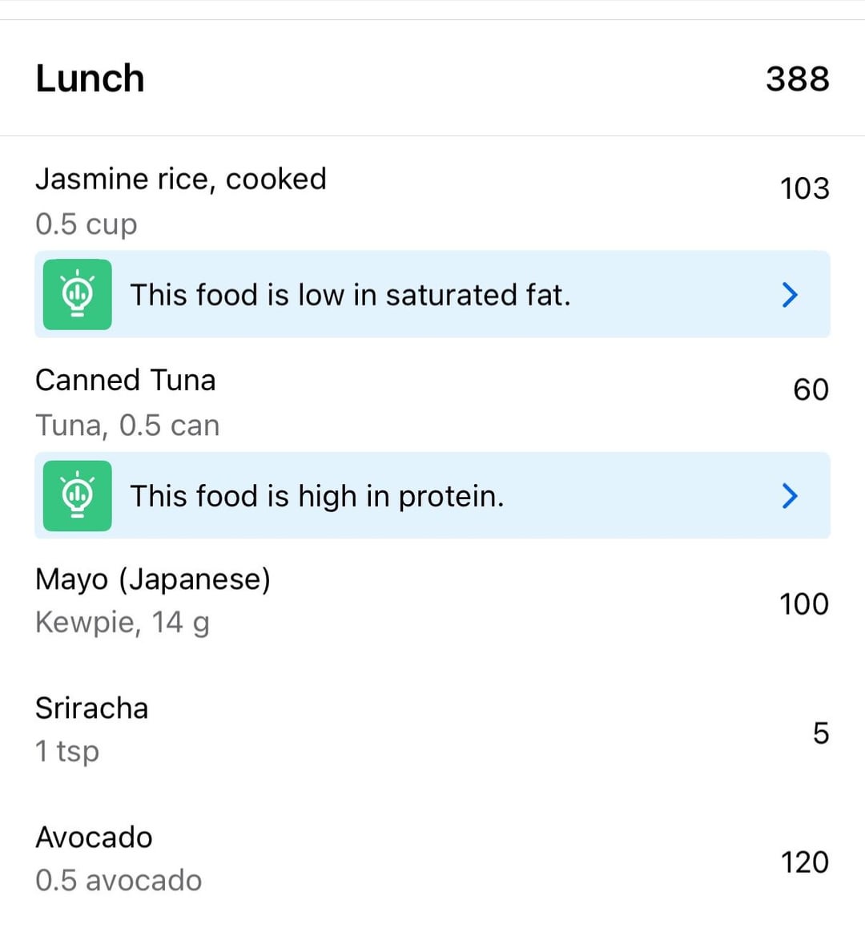This screenshot has width=865, height=936.
Task: Tap the lightbulb insight icon under Jasmine rice
Action: 77,294
